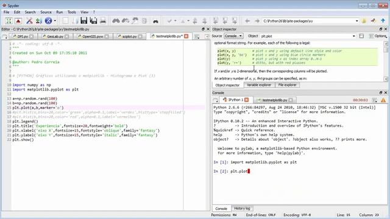Click the console warning triangle icon
Viewport: 390px width, 219px height.
[383, 100]
